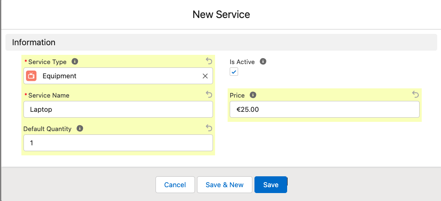This screenshot has width=441, height=201.
Task: Click the Price field showing €25.00
Action: pyautogui.click(x=324, y=109)
